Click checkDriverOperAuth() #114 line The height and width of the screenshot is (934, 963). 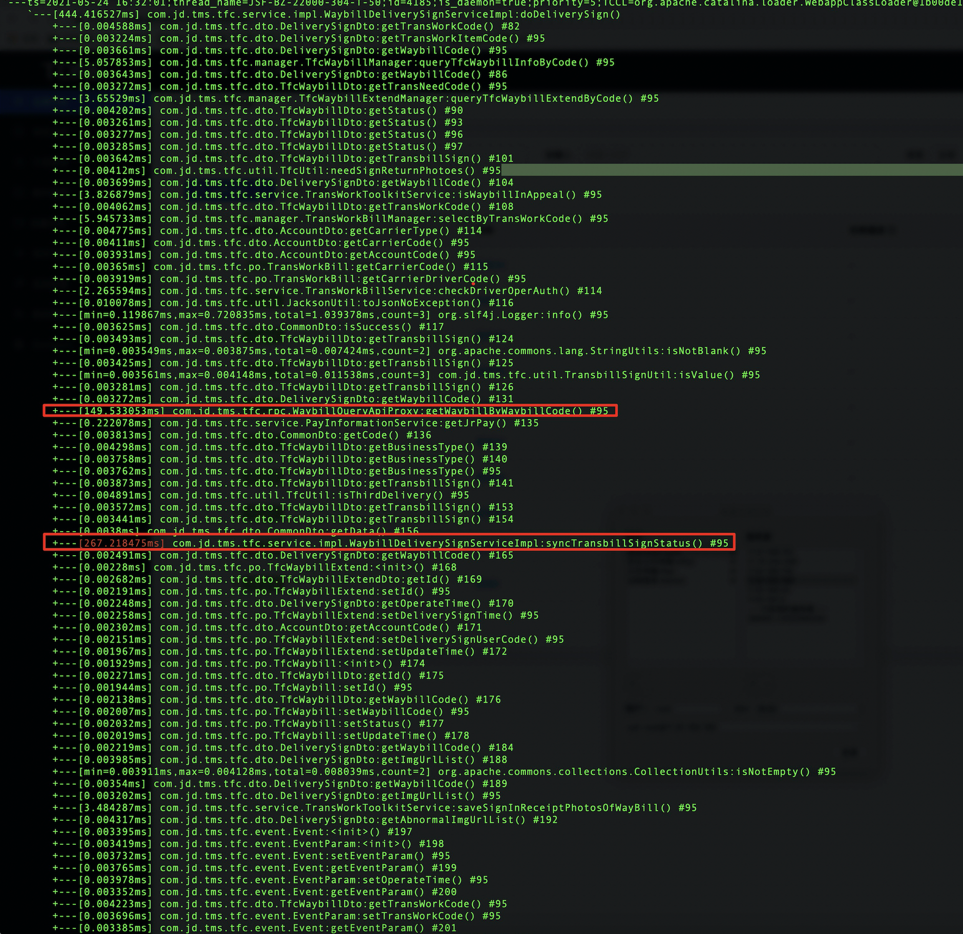tap(327, 291)
